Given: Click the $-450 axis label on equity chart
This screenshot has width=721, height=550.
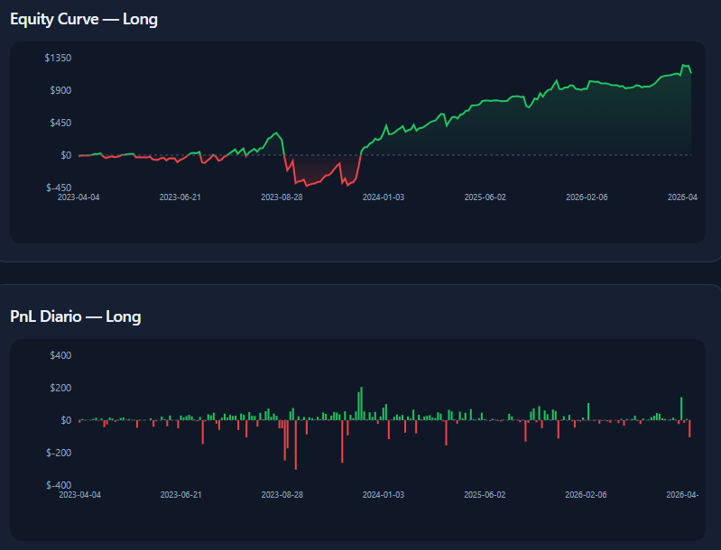Looking at the screenshot, I should coord(59,188).
